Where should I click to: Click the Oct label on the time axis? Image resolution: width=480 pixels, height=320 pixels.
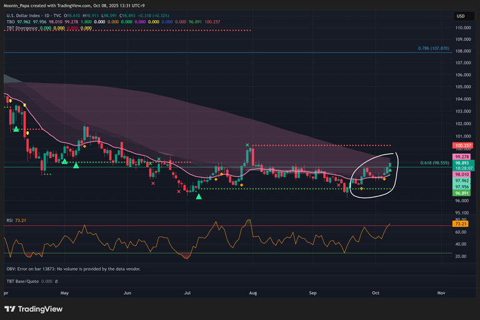tap(375, 292)
